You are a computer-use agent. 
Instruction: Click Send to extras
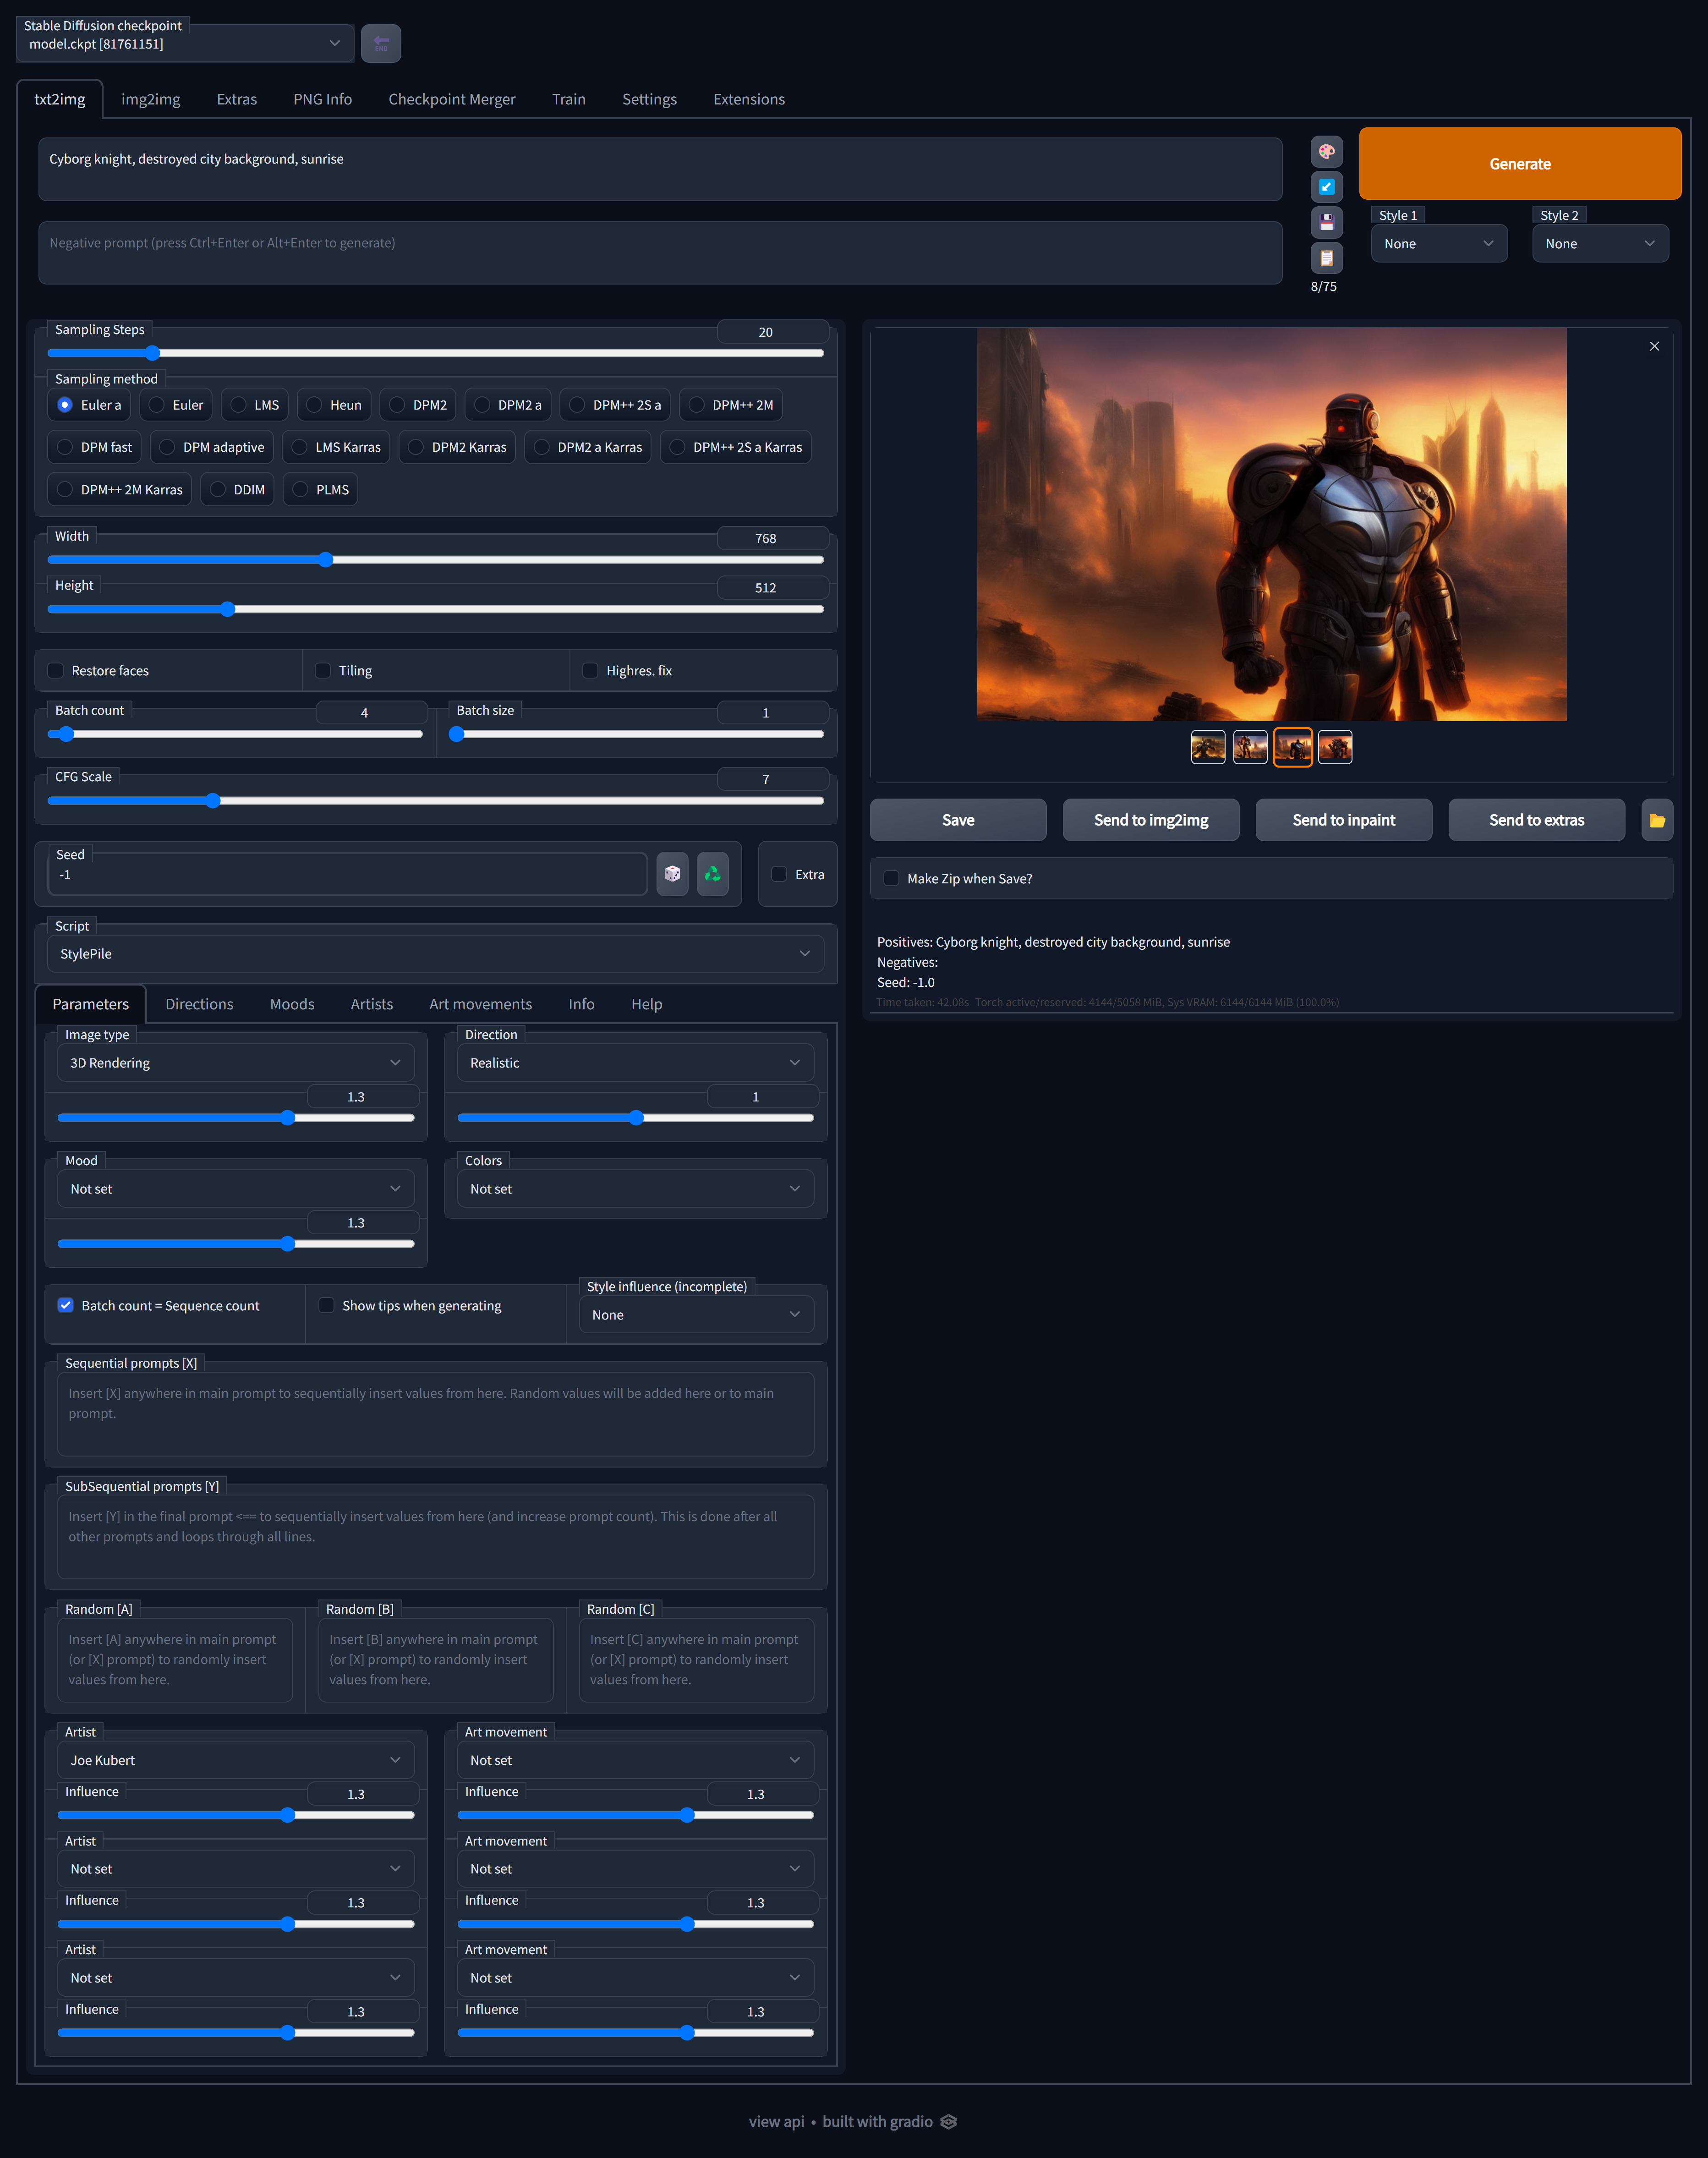[x=1537, y=820]
